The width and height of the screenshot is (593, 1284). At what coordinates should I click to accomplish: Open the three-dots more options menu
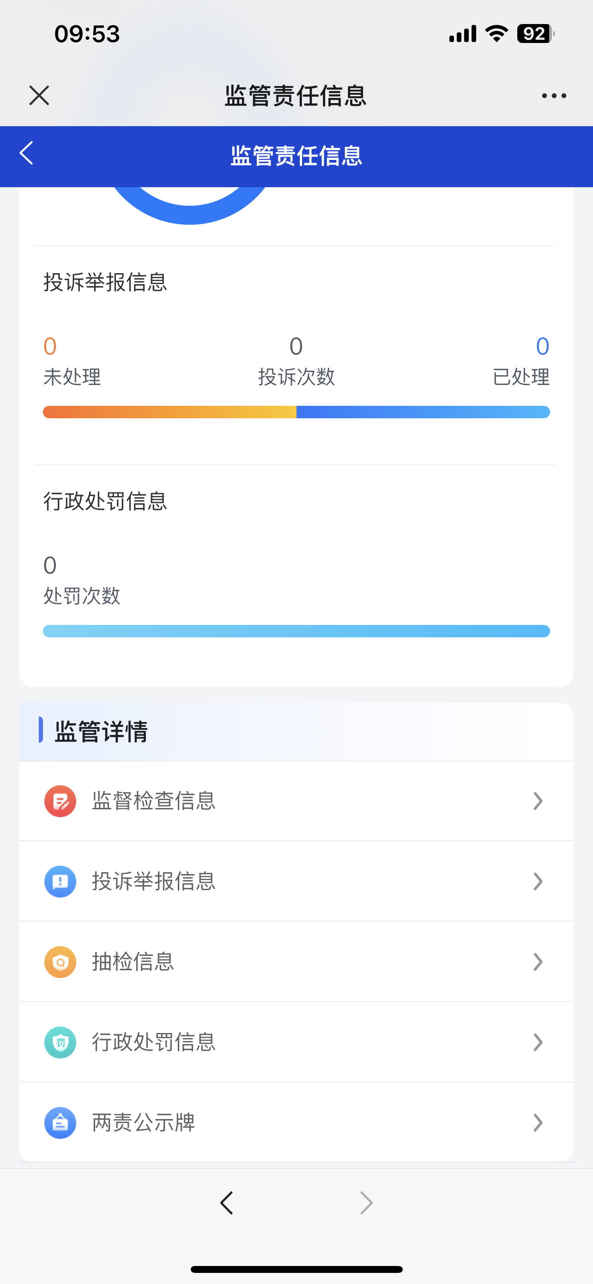coord(554,95)
